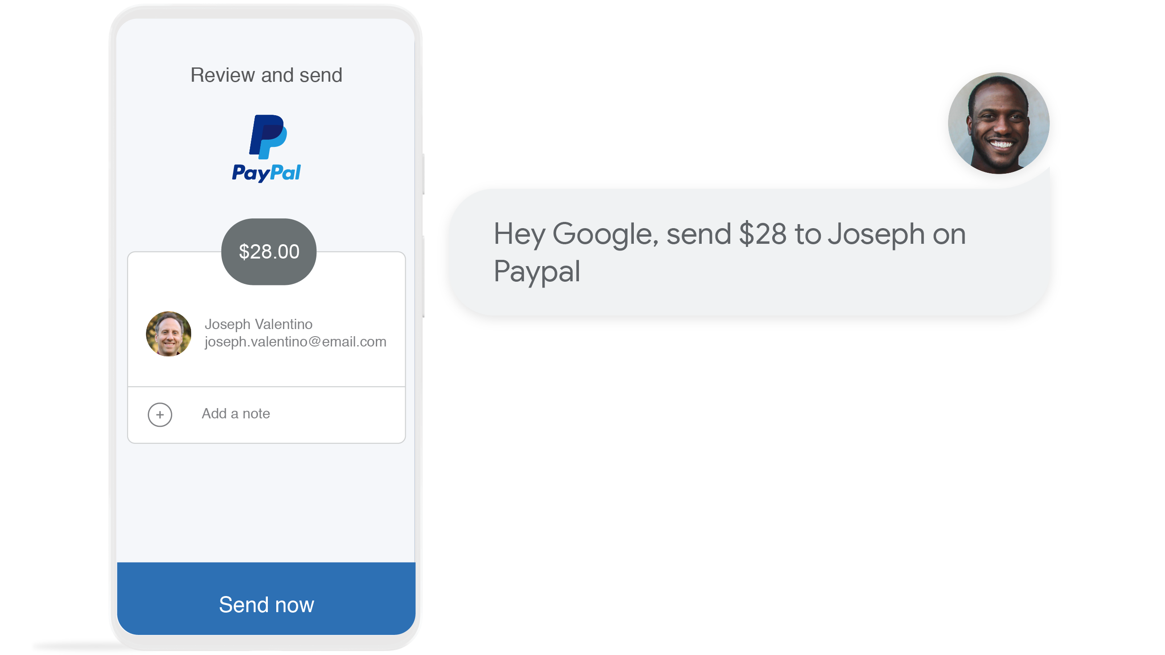
Task: Click the word "Joseph" in the speech bubble
Action: 876,234
